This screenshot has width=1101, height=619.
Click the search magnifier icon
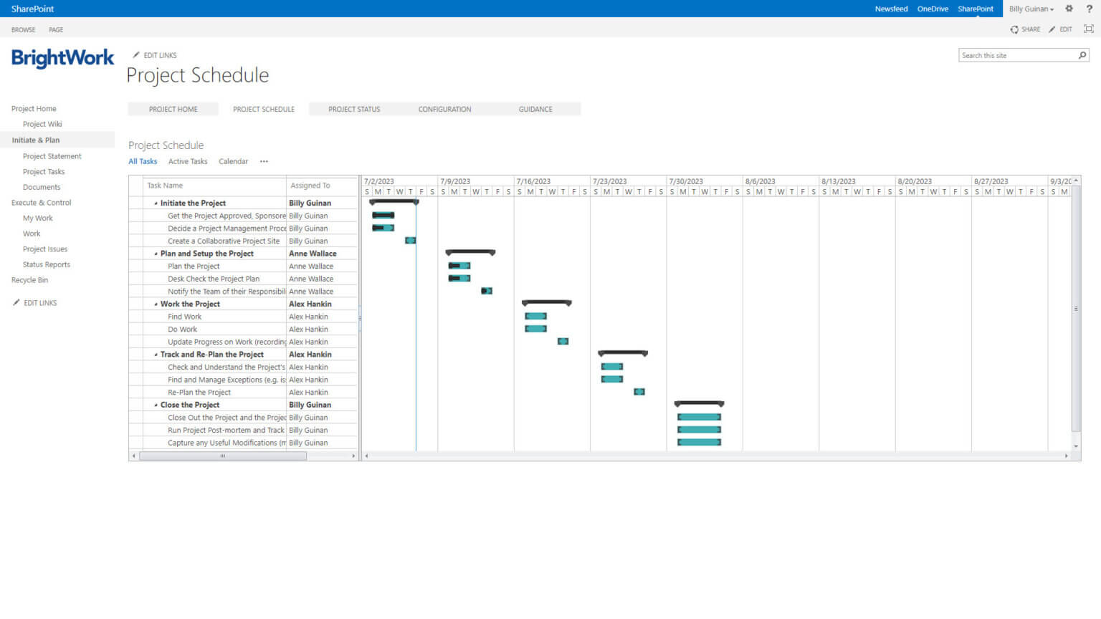1082,55
